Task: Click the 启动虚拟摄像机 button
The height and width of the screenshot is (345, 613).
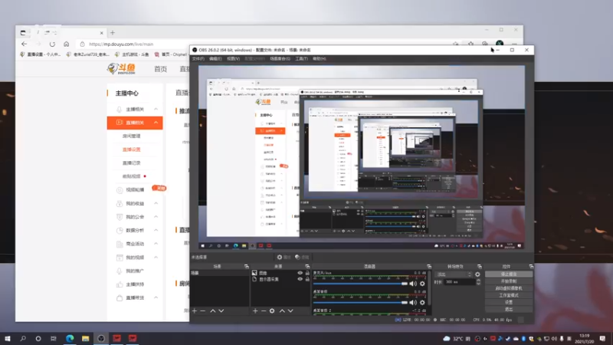Action: [509, 288]
